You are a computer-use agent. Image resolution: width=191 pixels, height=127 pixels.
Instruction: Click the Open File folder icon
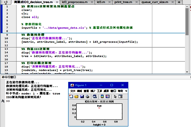pos(77,96)
